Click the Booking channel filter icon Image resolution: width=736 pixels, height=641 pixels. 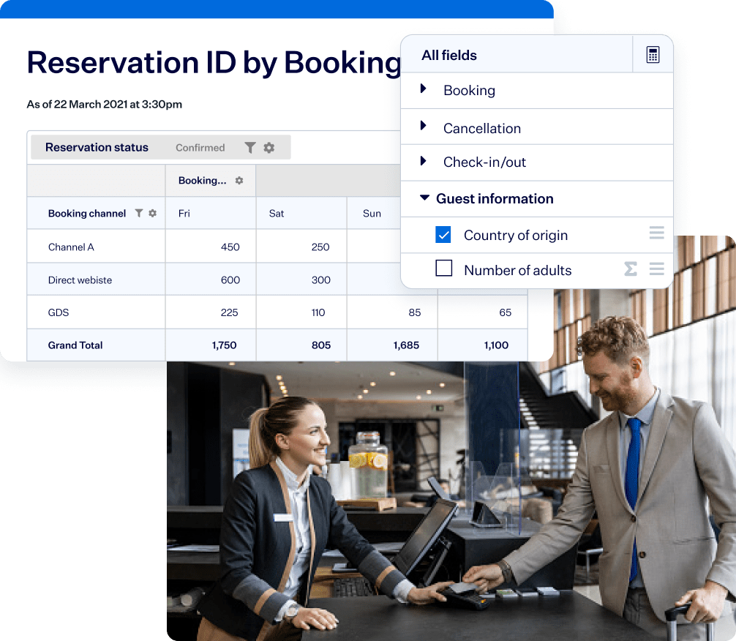click(x=139, y=214)
